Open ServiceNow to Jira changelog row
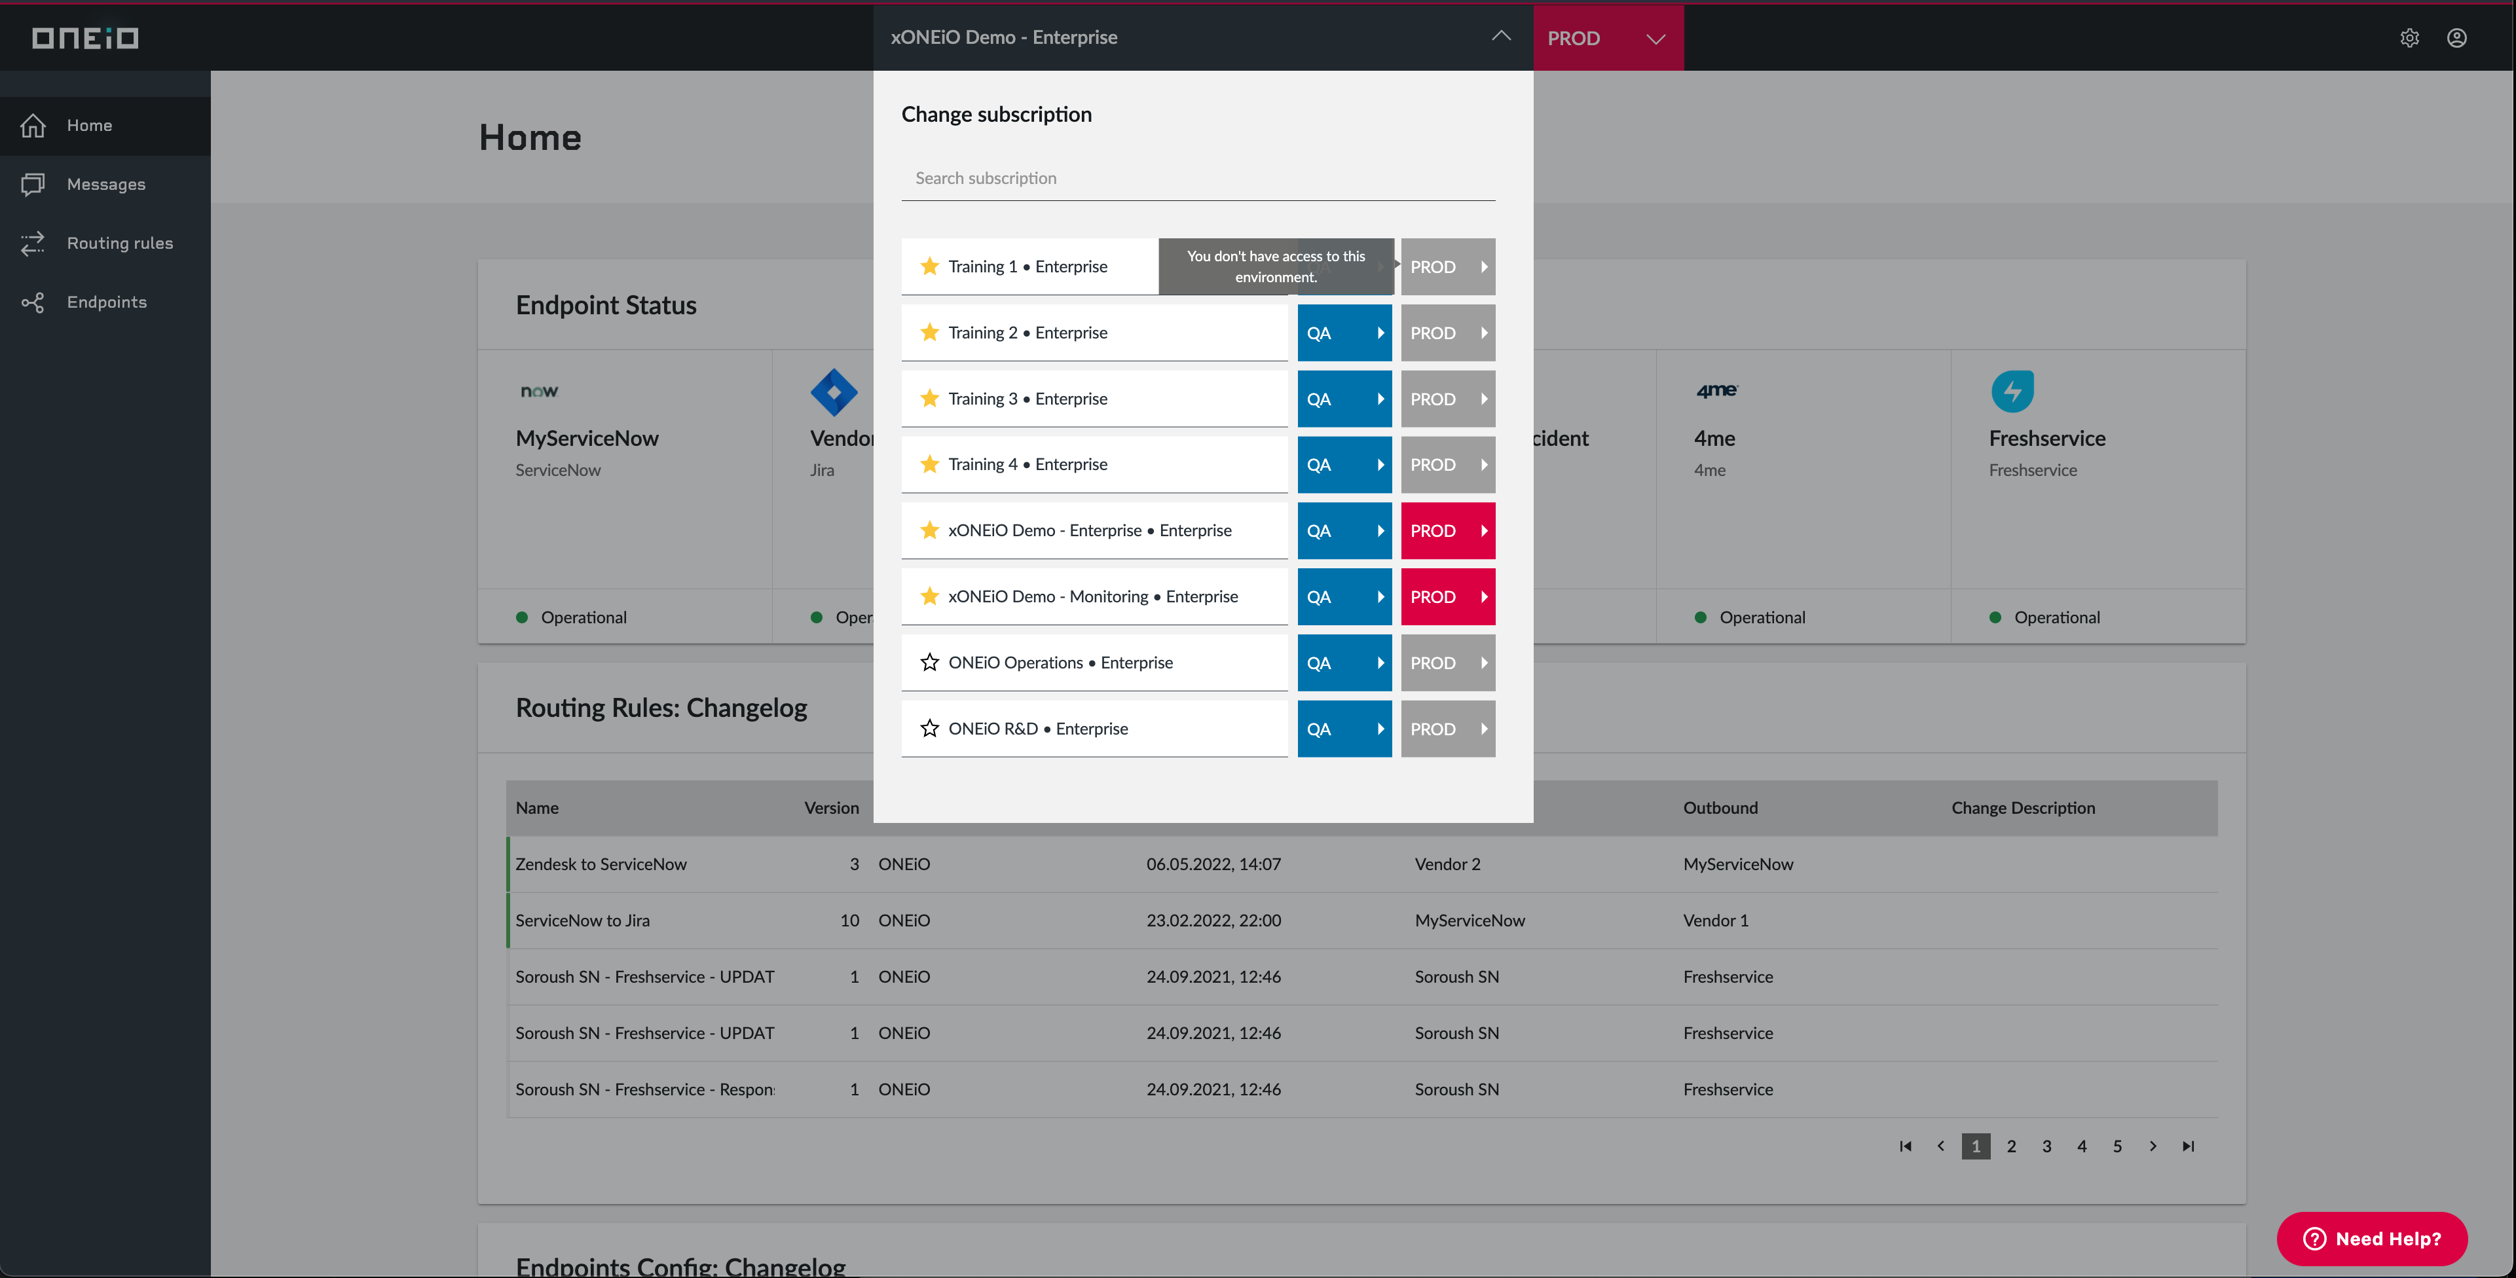Screen dimensions: 2516x1278 (x=1361, y=921)
